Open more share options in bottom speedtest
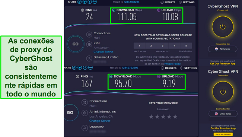This screenshot has width=242, height=137. [90, 68]
